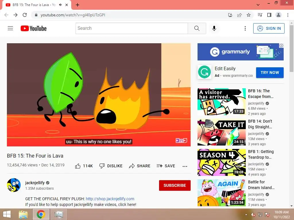Viewport: 294px width, 220px height.
Task: Go forward with browser forward arrow
Action: coord(16,15)
